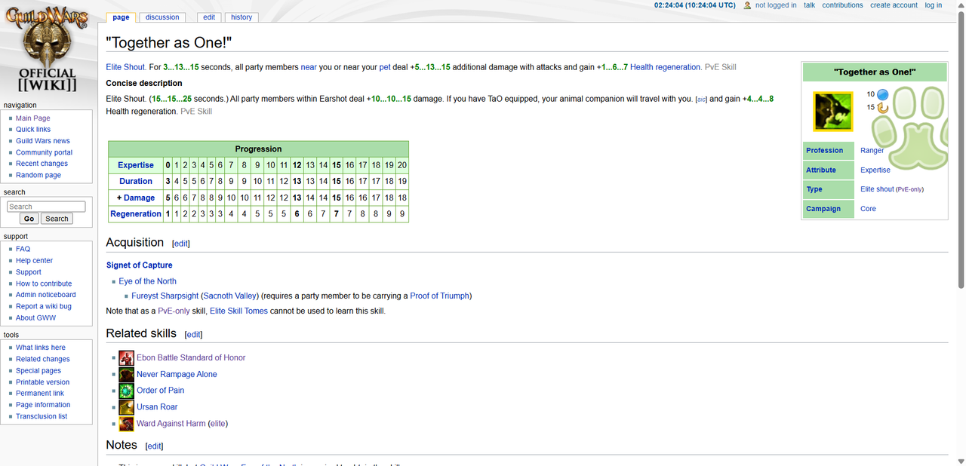Open the Main Page navigation link
966x466 pixels.
(33, 118)
